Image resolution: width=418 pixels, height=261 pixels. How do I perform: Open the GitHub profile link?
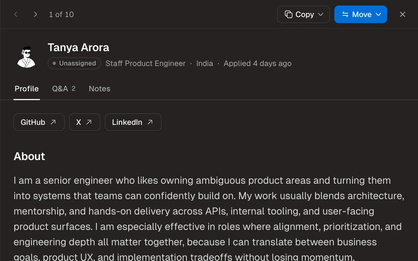pos(39,122)
